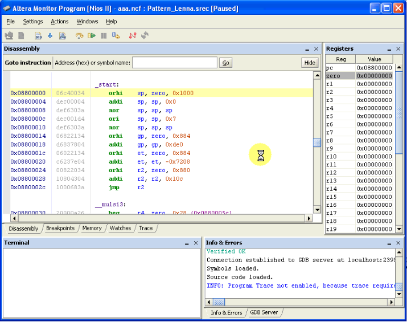Click the Disassembly vertical scrollbar thumb
The width and height of the screenshot is (407, 322).
(x=317, y=142)
